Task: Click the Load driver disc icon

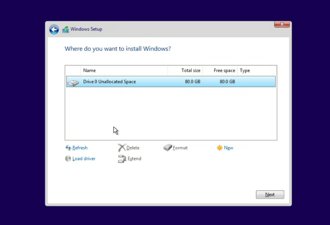Action: pos(68,159)
